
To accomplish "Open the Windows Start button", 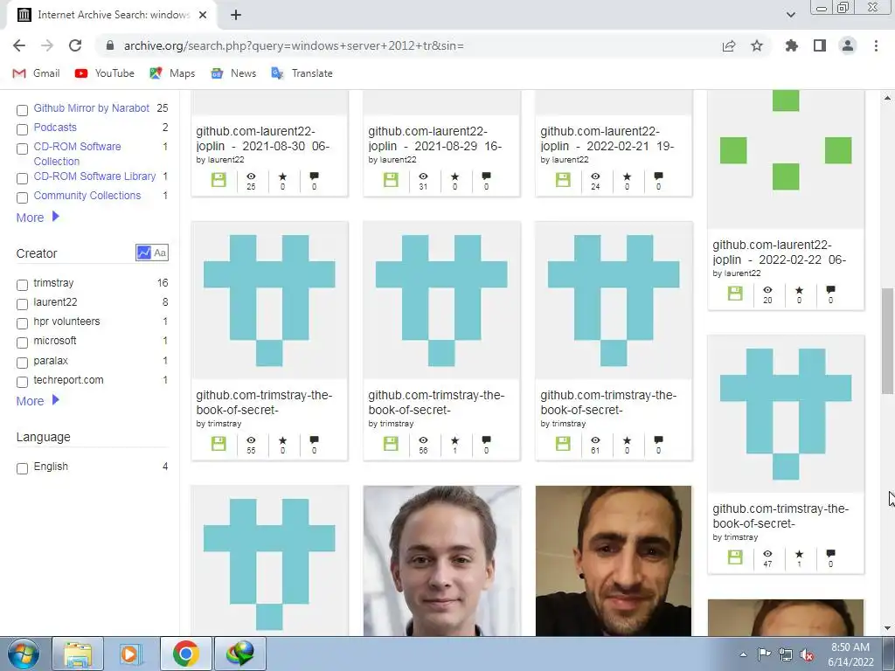I will [23, 654].
